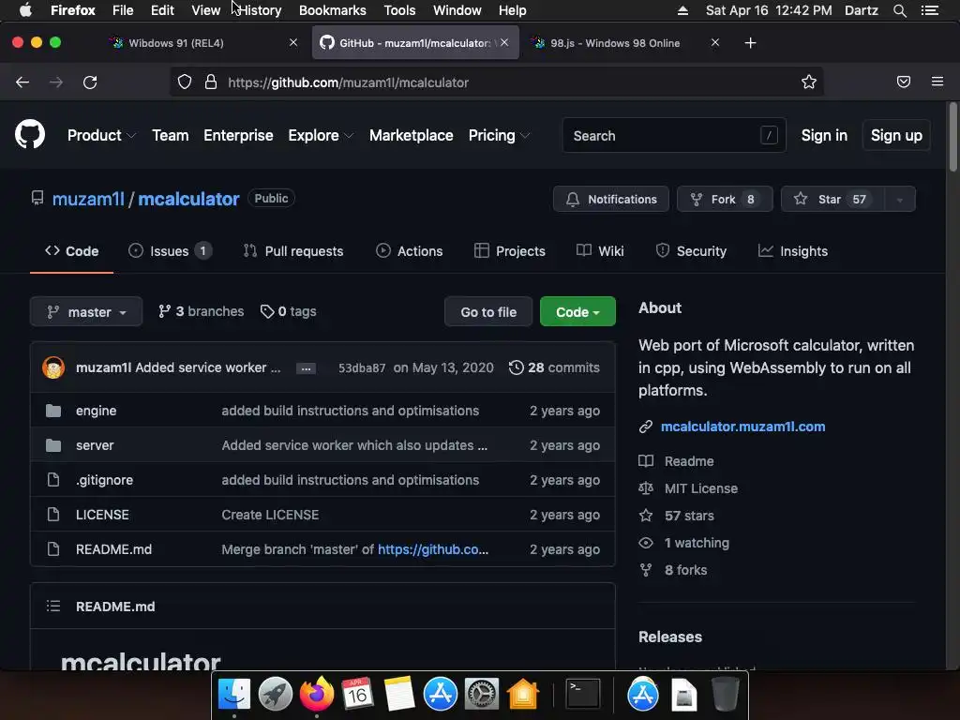Click the GitHub search field
960x720 pixels.
(674, 135)
